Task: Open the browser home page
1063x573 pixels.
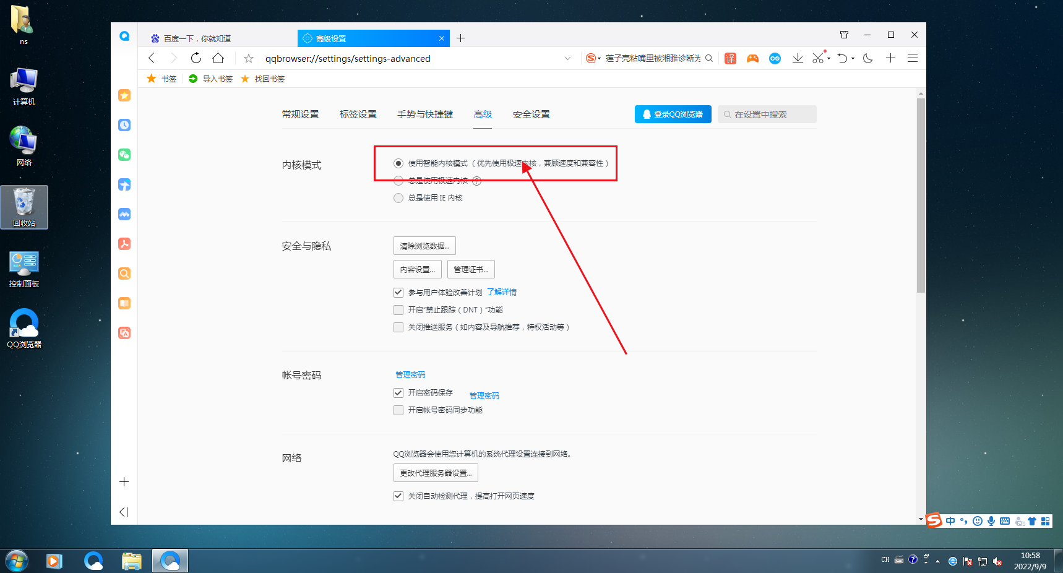Action: click(218, 58)
